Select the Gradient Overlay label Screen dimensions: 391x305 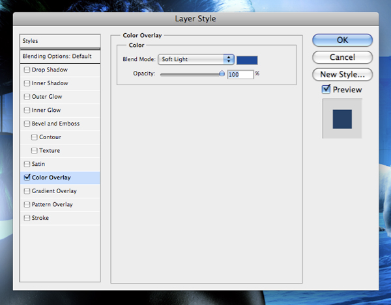click(x=54, y=191)
